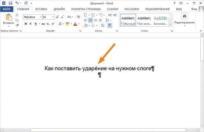
Task: Open shading paint bucket color
Action: point(85,25)
